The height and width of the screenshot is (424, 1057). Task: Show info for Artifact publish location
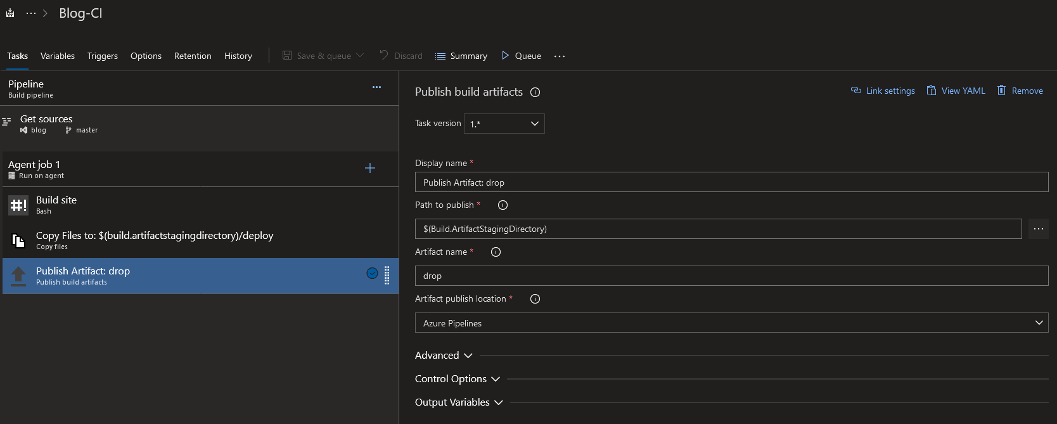pos(535,299)
